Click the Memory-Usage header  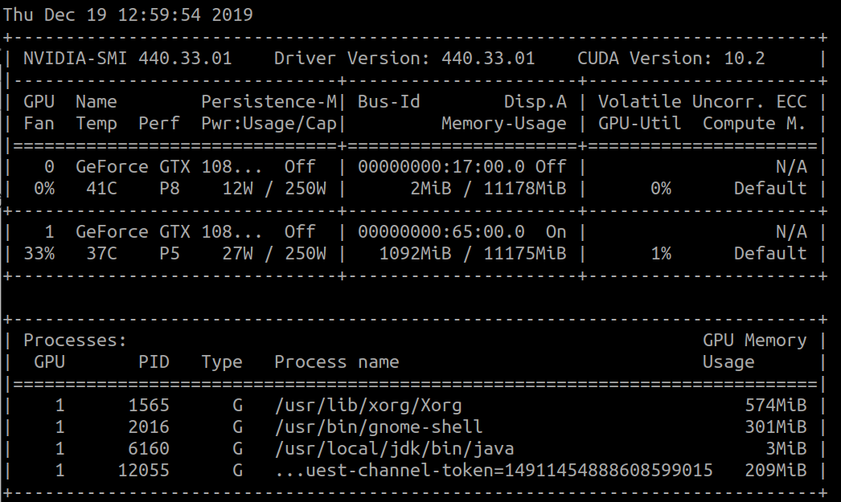504,123
